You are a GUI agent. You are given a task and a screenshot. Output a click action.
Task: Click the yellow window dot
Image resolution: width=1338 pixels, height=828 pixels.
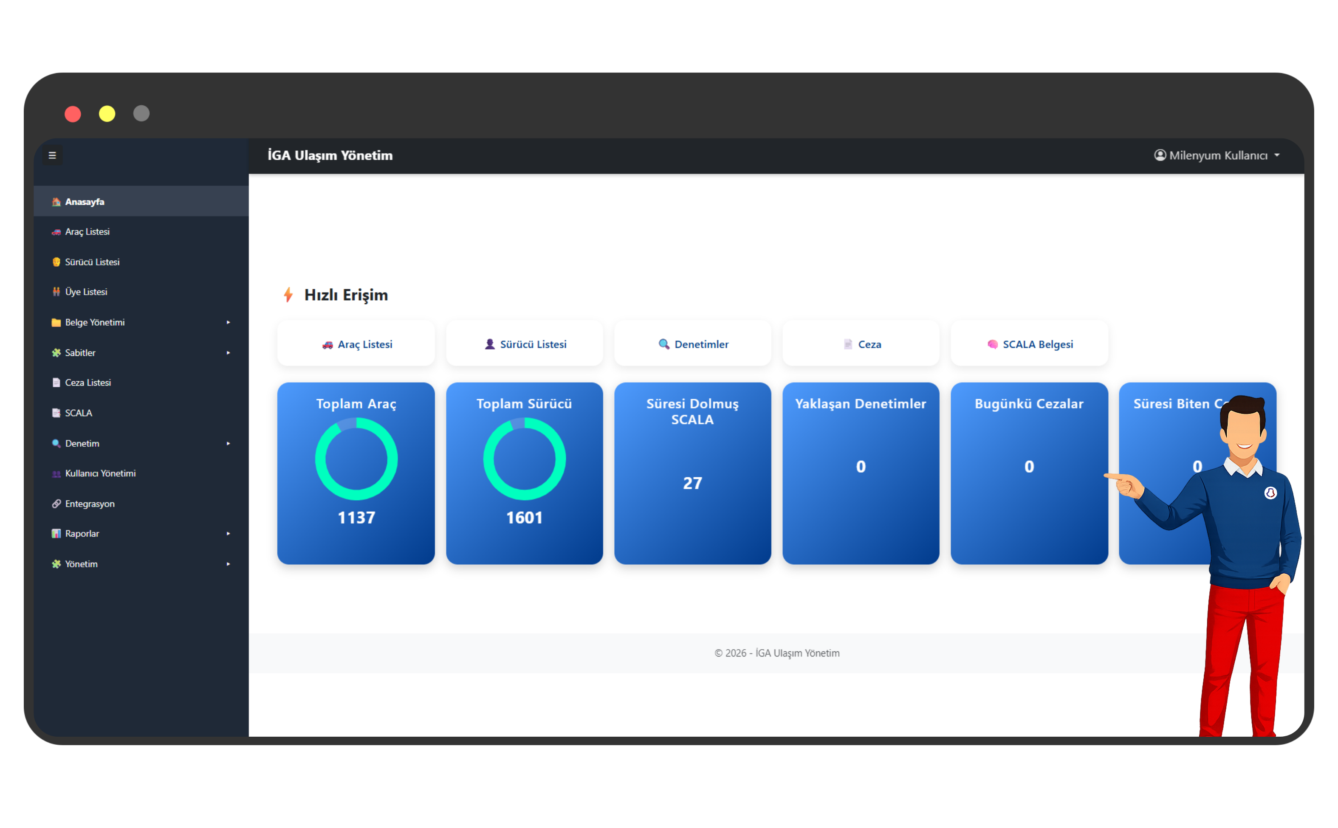tap(107, 114)
